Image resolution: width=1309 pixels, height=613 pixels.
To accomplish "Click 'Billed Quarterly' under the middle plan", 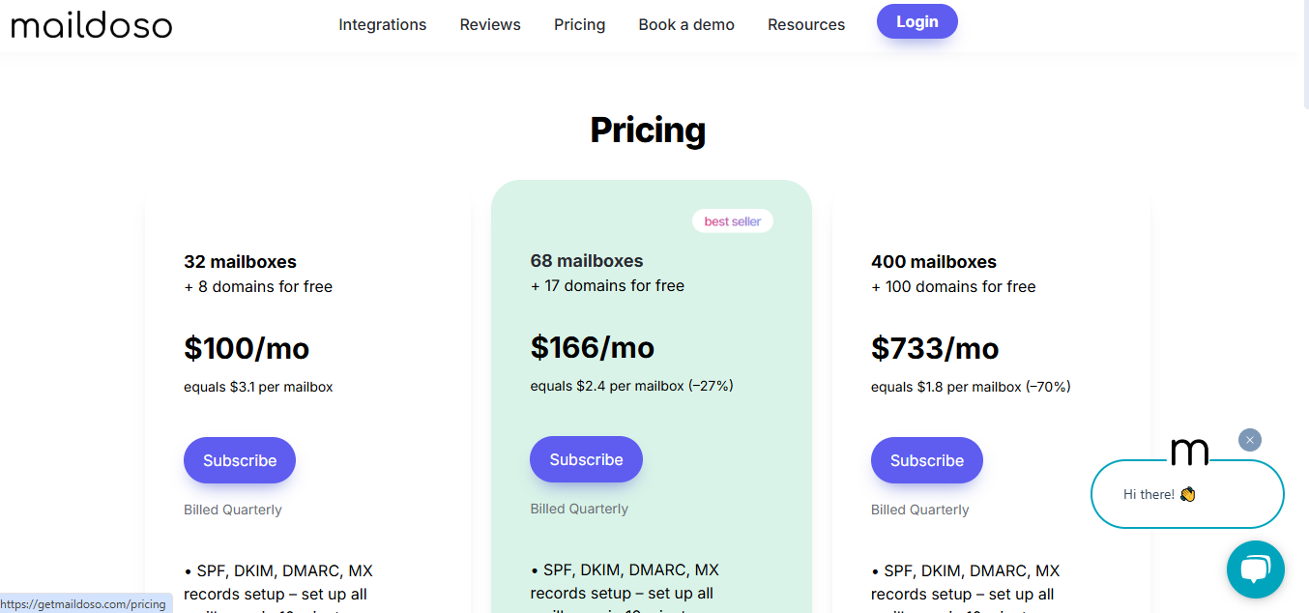I will 579,509.
